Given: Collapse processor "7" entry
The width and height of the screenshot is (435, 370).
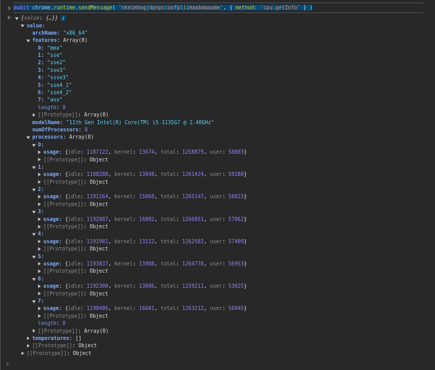Looking at the screenshot, I should (34, 301).
